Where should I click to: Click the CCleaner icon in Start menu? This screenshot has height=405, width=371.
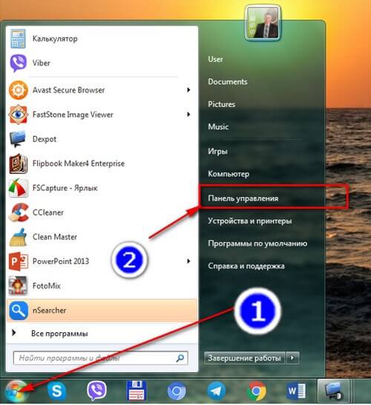pos(19,213)
